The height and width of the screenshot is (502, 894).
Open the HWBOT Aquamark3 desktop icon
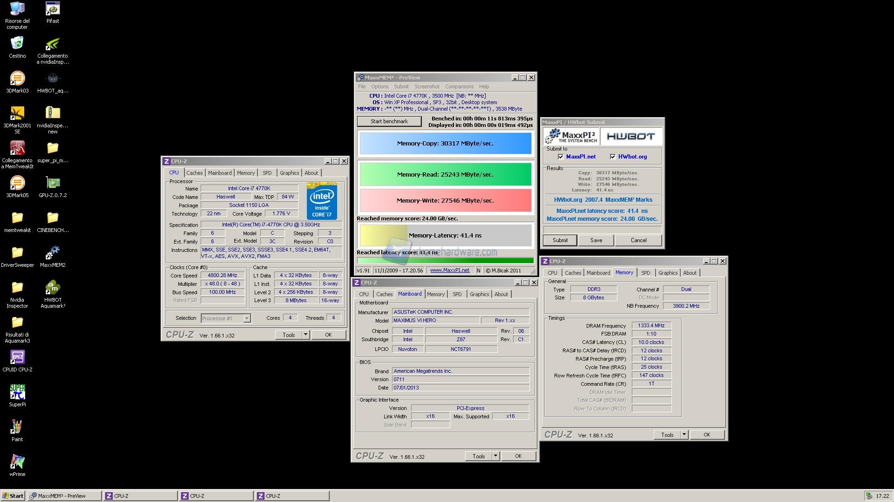53,288
